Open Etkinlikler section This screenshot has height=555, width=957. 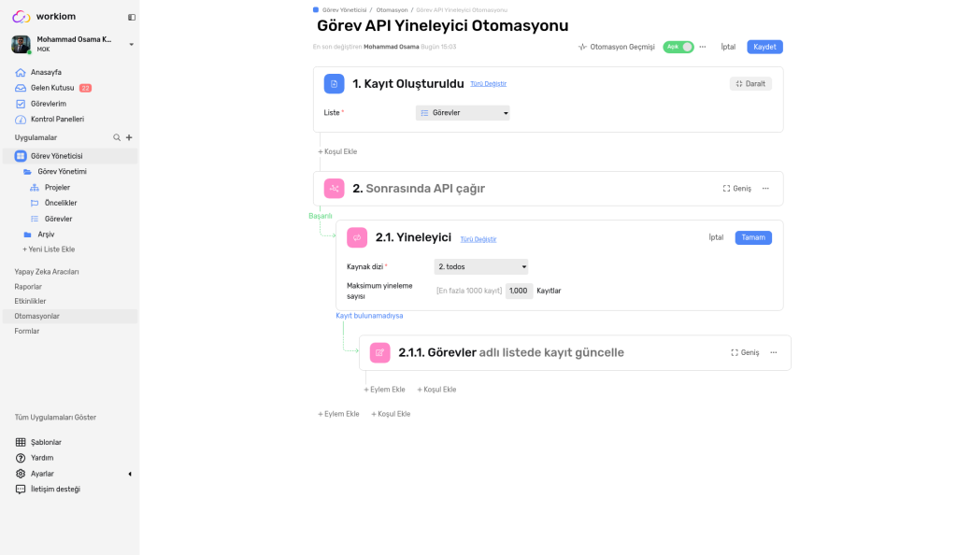(30, 301)
